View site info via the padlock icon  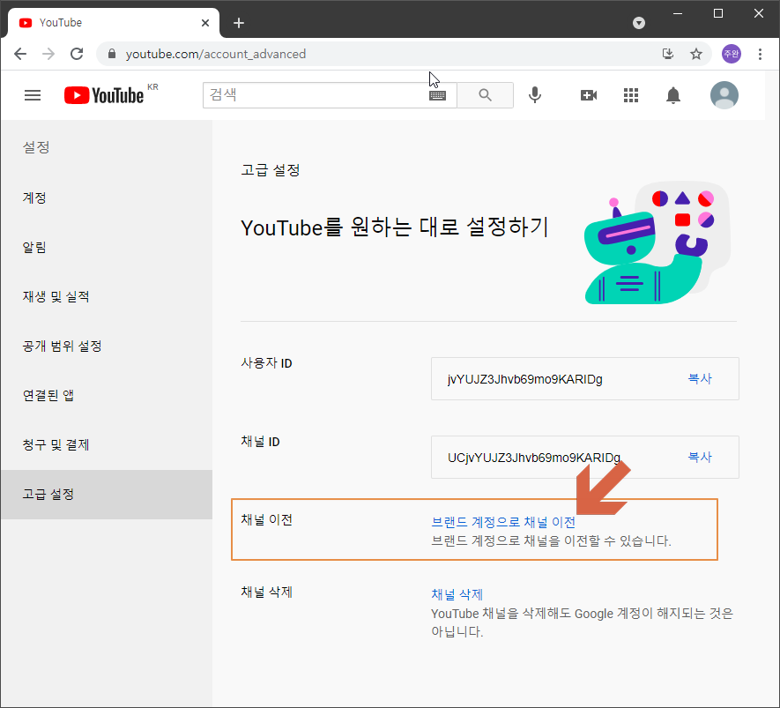[x=112, y=54]
